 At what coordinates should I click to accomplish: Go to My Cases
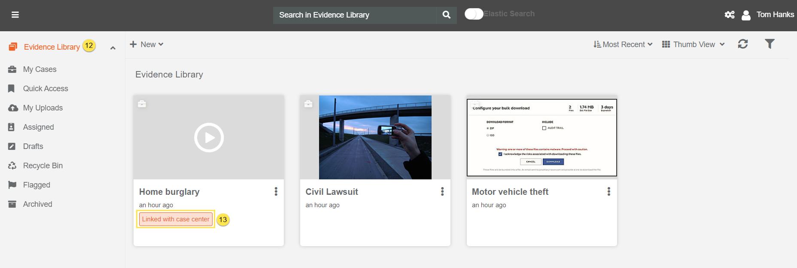[40, 69]
